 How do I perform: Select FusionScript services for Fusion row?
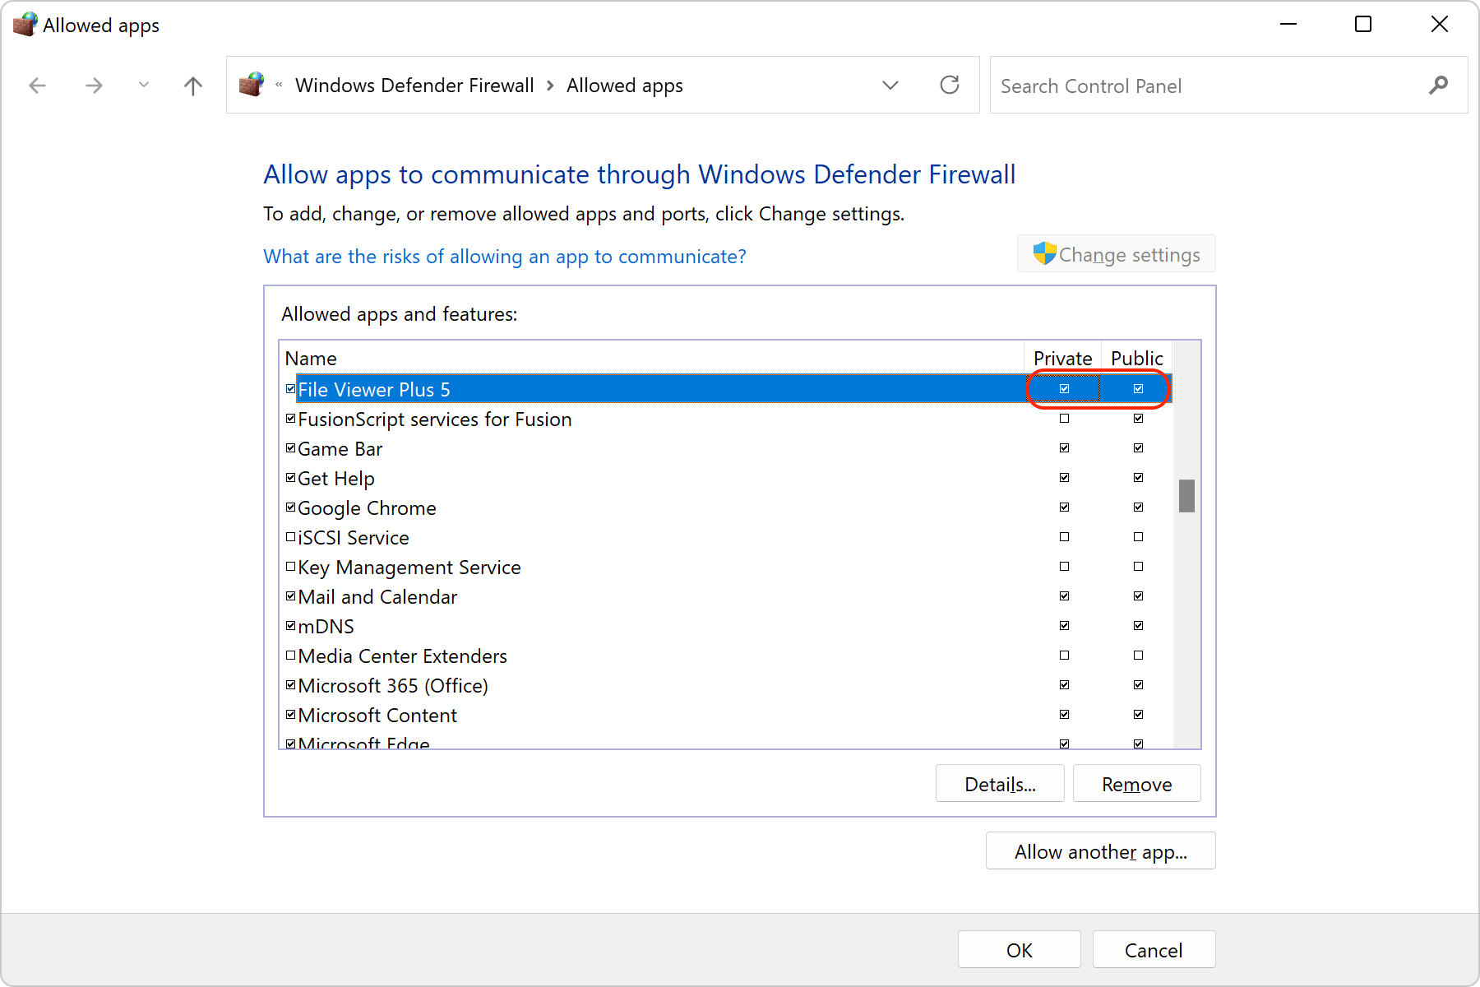coord(726,419)
